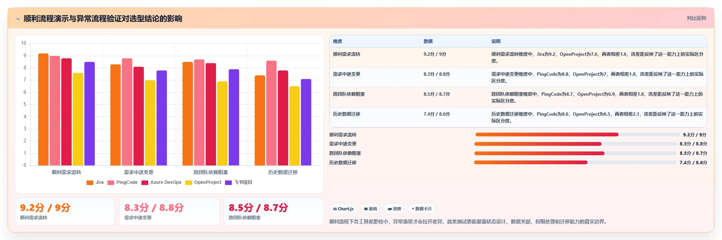Toggle the 飞书项目 legend swatch
Image resolution: width=722 pixels, height=240 pixels.
(228, 182)
